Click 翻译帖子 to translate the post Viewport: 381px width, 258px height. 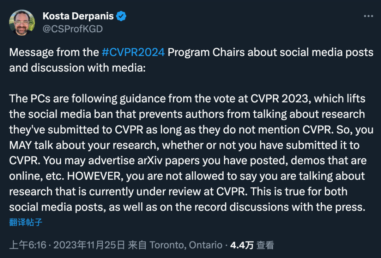click(x=26, y=222)
